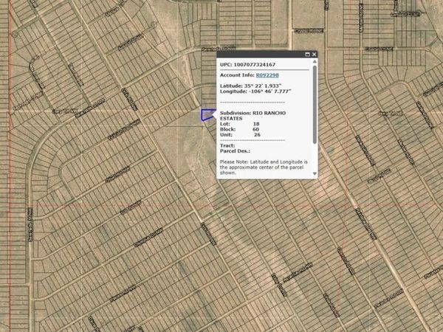This screenshot has width=443, height=332.
Task: Click the Parcel Des. field label
Action: (235, 151)
